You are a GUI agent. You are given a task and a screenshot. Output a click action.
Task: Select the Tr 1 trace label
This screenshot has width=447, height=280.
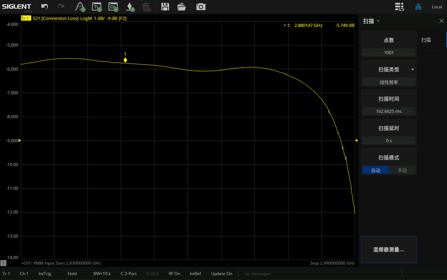click(25, 18)
